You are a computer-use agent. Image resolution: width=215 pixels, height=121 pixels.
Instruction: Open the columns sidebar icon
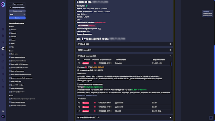3,68
